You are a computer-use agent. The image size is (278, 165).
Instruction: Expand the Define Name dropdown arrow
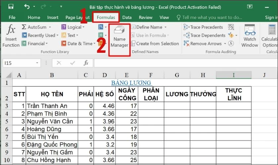[x=165, y=27]
